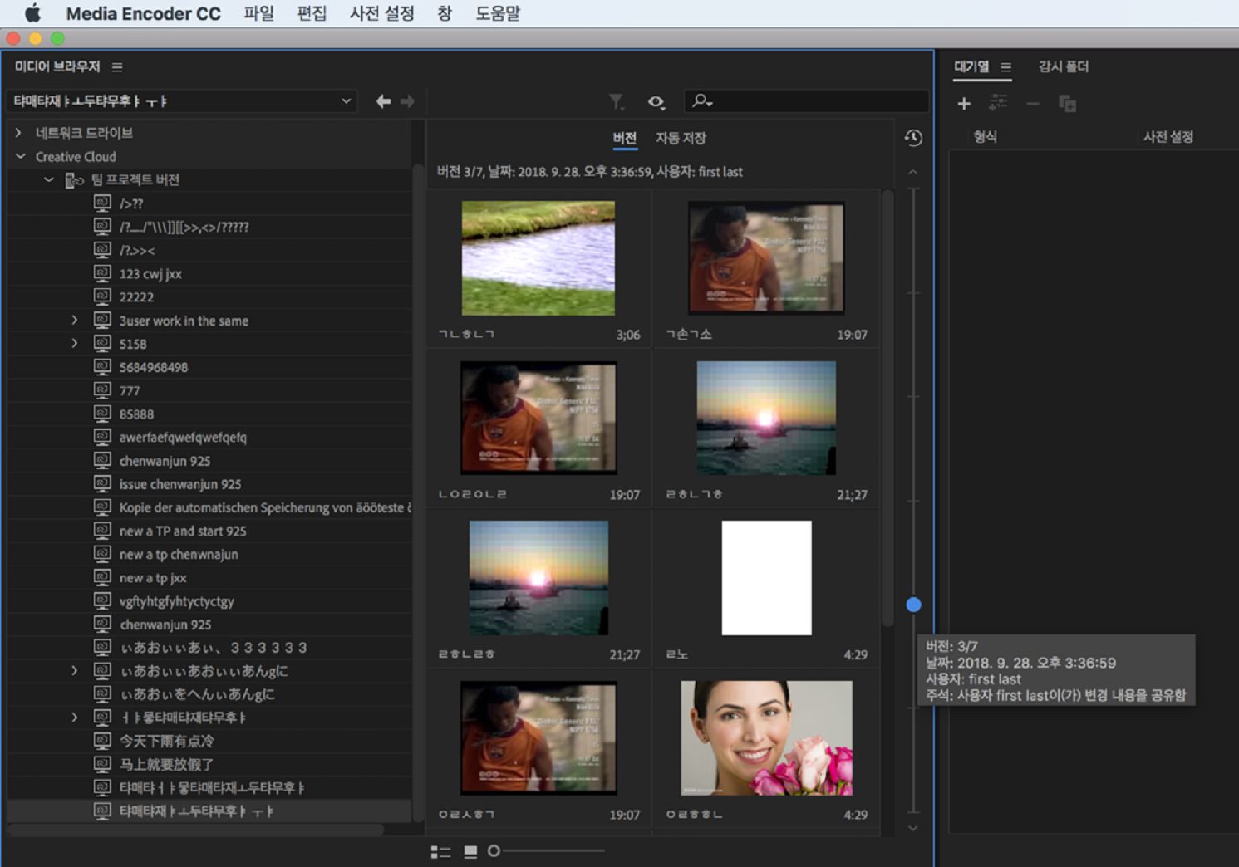Viewport: 1239px width, 867px height.
Task: Click the blue version slider handle
Action: click(x=913, y=605)
